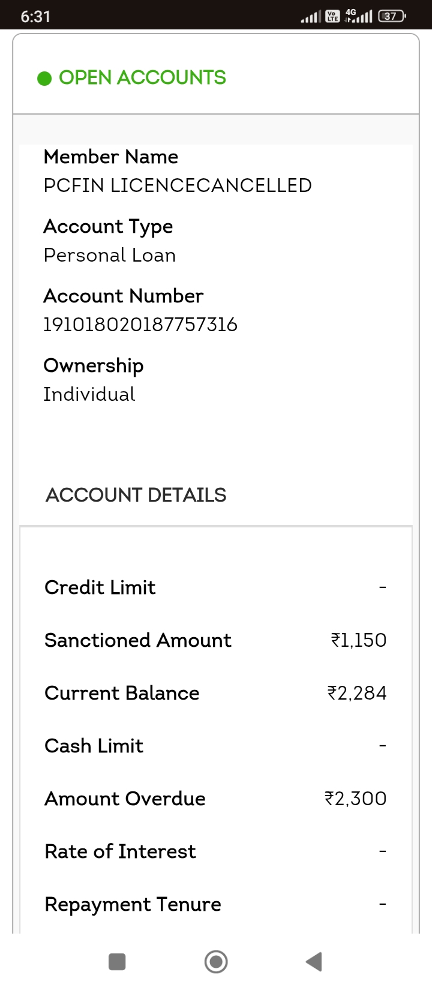432x990 pixels.
Task: Tap the Personal Loan account type
Action: click(110, 255)
